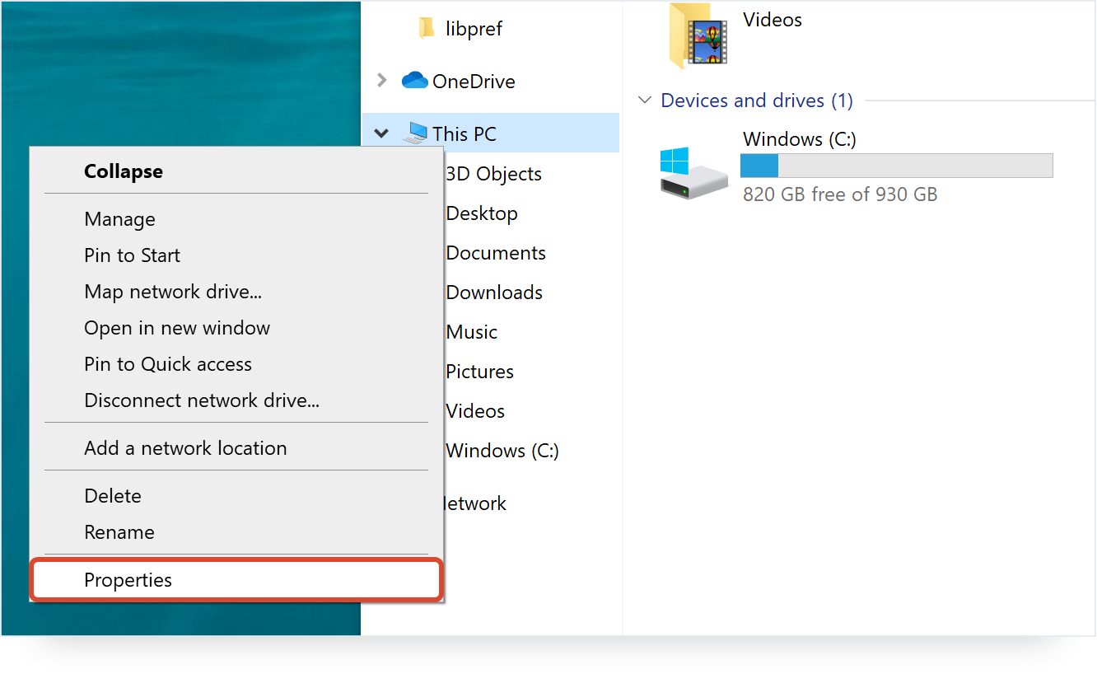Click Pin to Start menu entry
The height and width of the screenshot is (674, 1097).
(x=132, y=255)
